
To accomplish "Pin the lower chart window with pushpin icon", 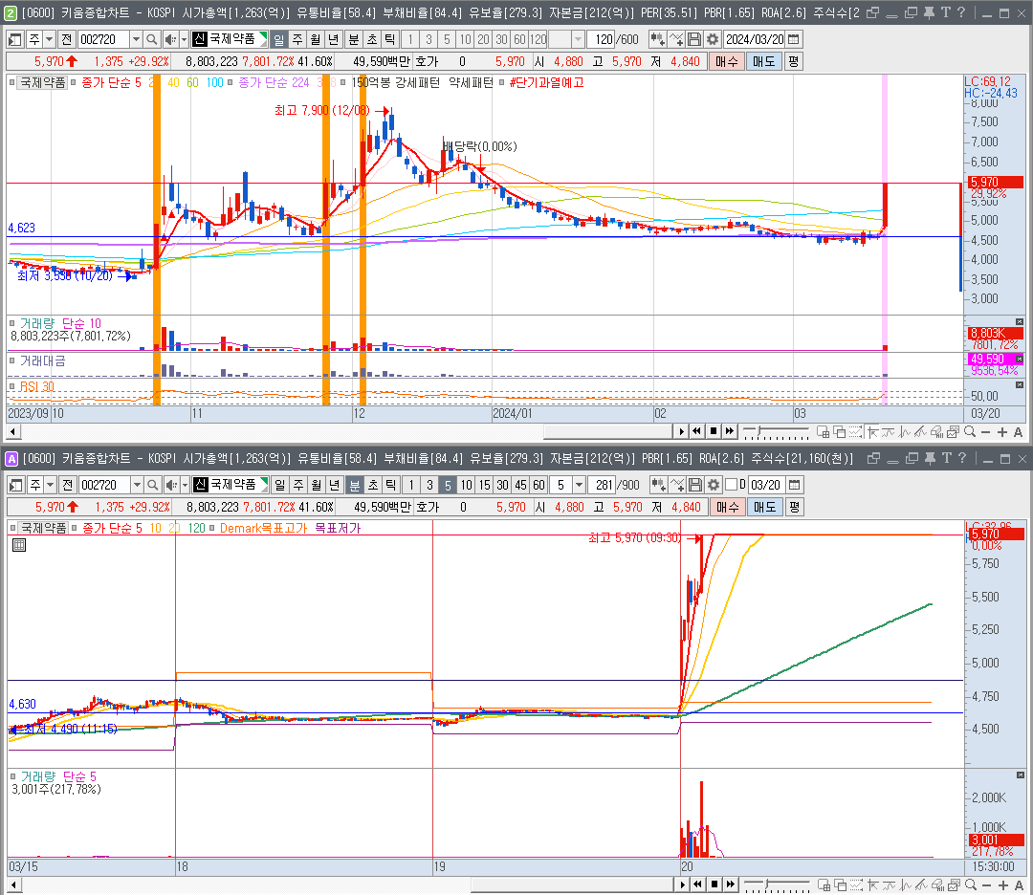I will click(x=931, y=458).
